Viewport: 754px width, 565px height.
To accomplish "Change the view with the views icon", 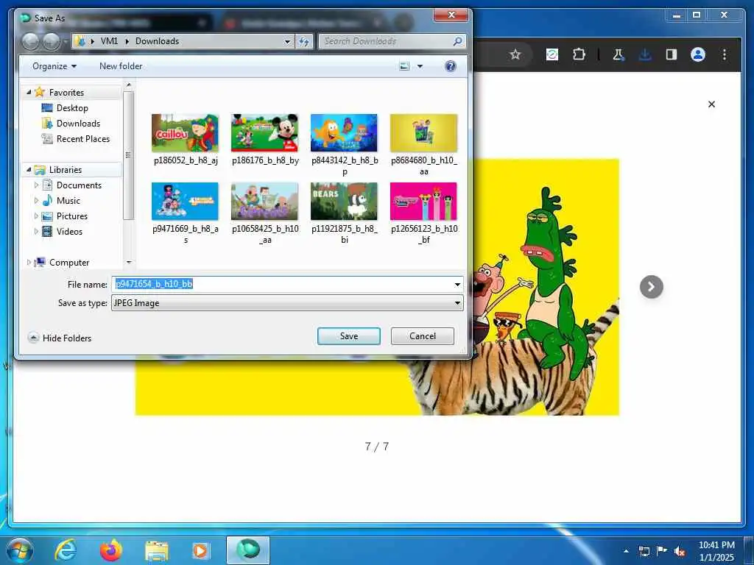I will pyautogui.click(x=405, y=65).
